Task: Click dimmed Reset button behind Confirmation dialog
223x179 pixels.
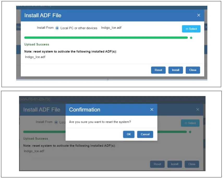Action: 157,164
